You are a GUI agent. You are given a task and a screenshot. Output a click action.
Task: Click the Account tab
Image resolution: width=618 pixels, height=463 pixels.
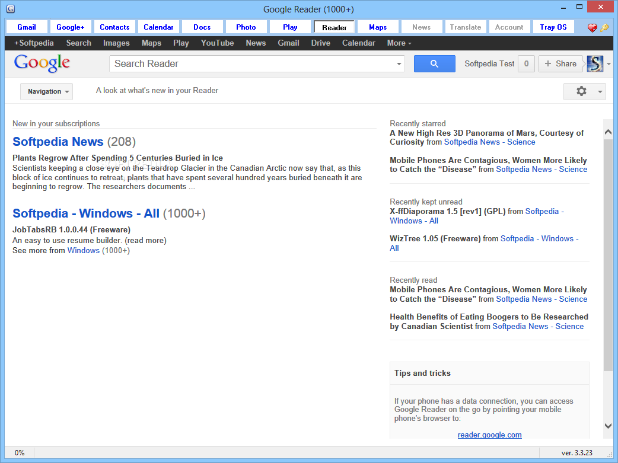509,27
